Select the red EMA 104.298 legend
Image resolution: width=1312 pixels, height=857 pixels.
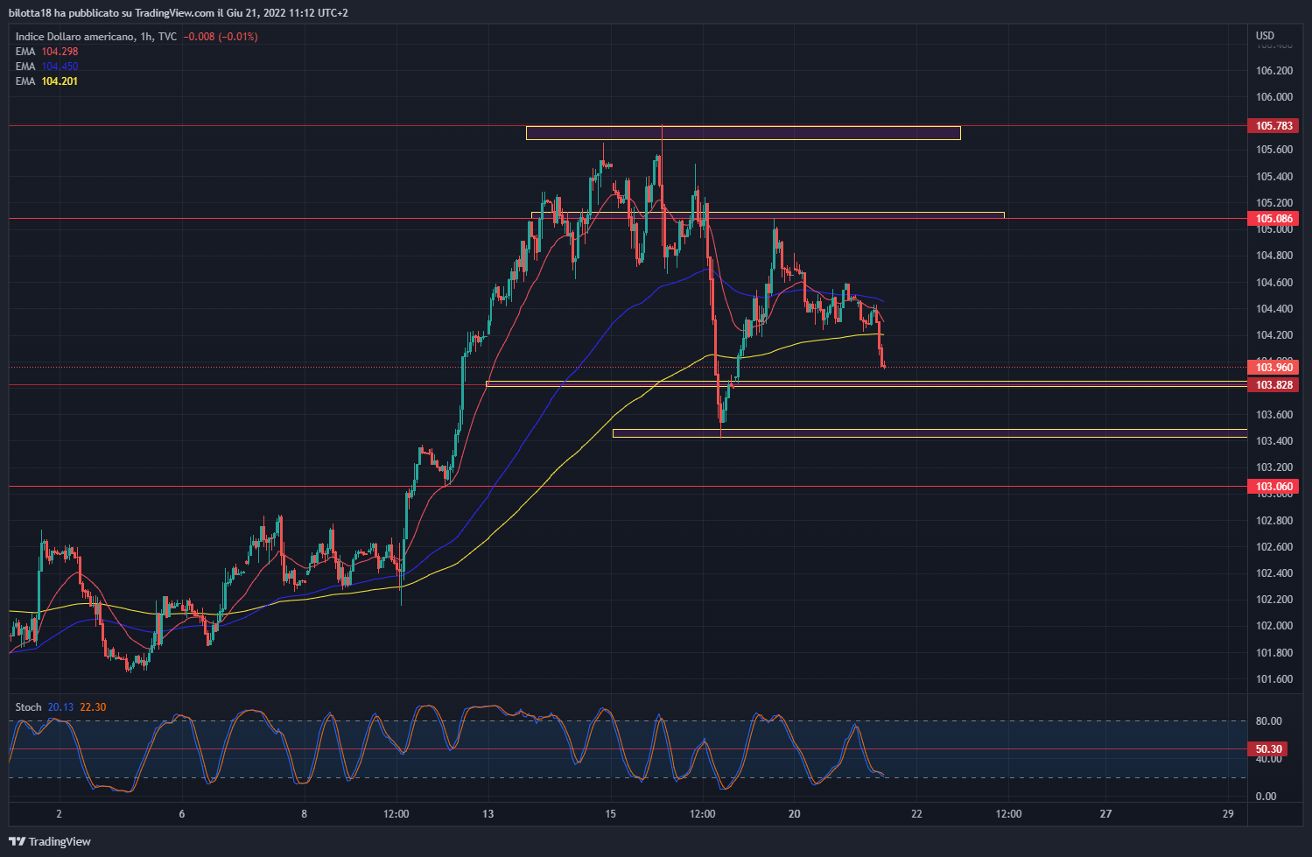[46, 52]
